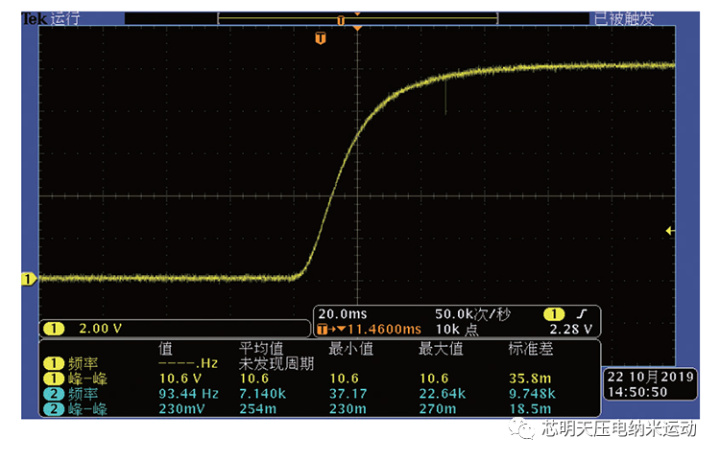Click the 2.28 V trigger level readout
Viewport: 720px width, 460px height.
571,330
